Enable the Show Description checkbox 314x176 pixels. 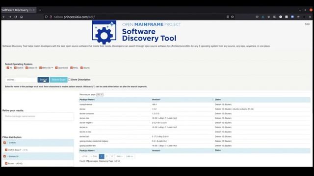point(69,80)
